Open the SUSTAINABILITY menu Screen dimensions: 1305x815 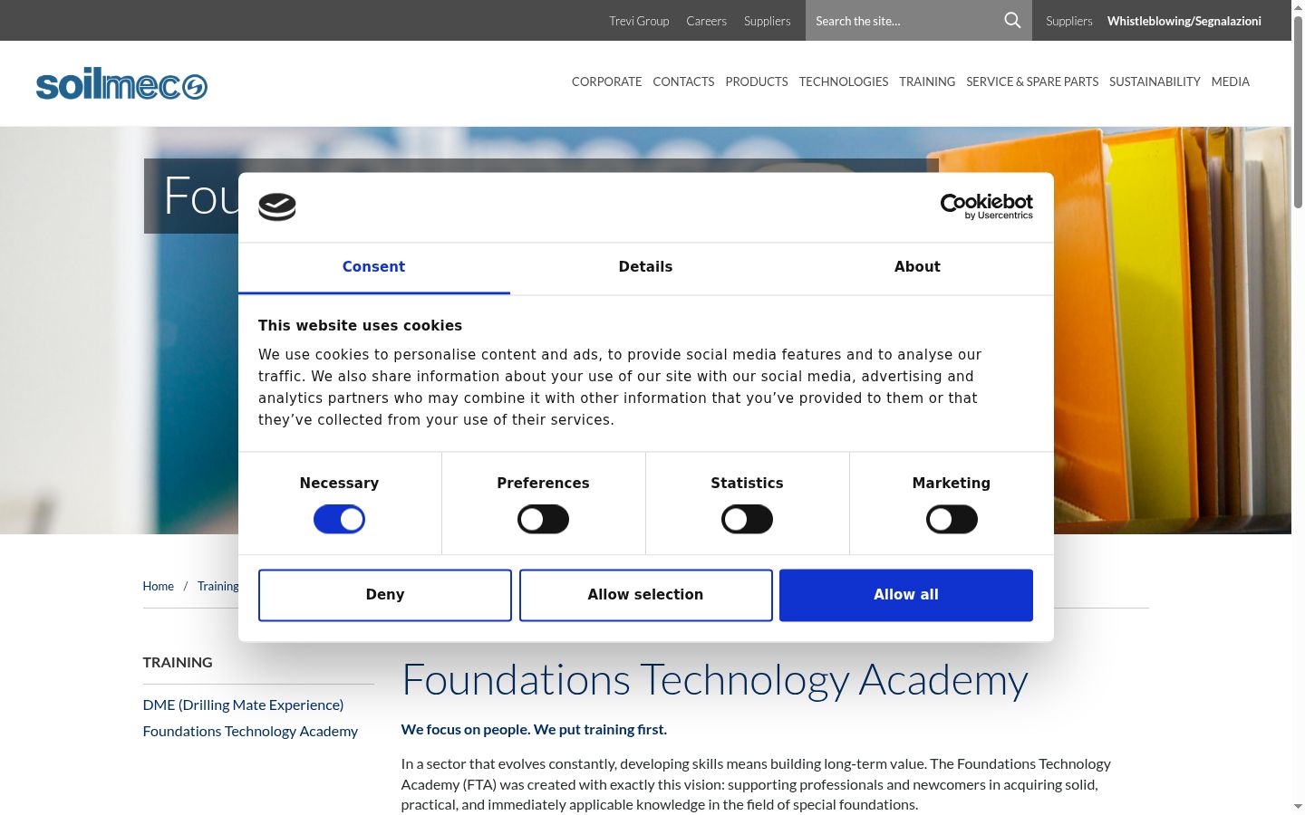pos(1155,81)
